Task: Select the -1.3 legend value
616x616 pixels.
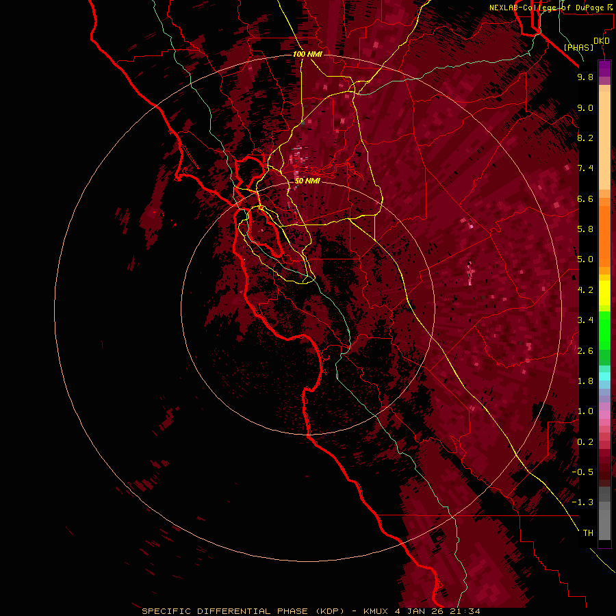Action: point(582,502)
